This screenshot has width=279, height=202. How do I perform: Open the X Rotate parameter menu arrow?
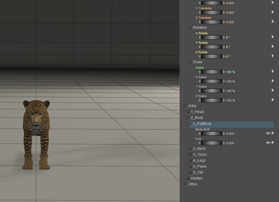273,37
